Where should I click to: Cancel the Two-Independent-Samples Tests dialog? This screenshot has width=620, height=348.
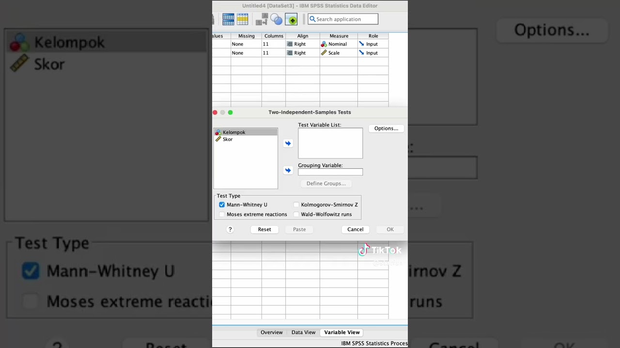point(355,230)
